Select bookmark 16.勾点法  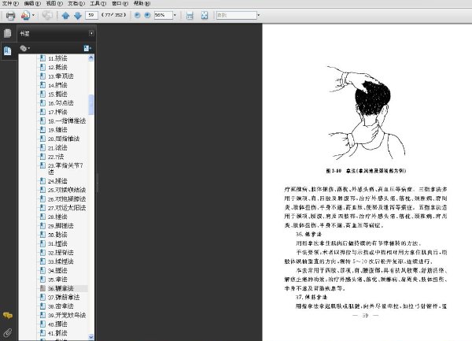tap(61, 103)
